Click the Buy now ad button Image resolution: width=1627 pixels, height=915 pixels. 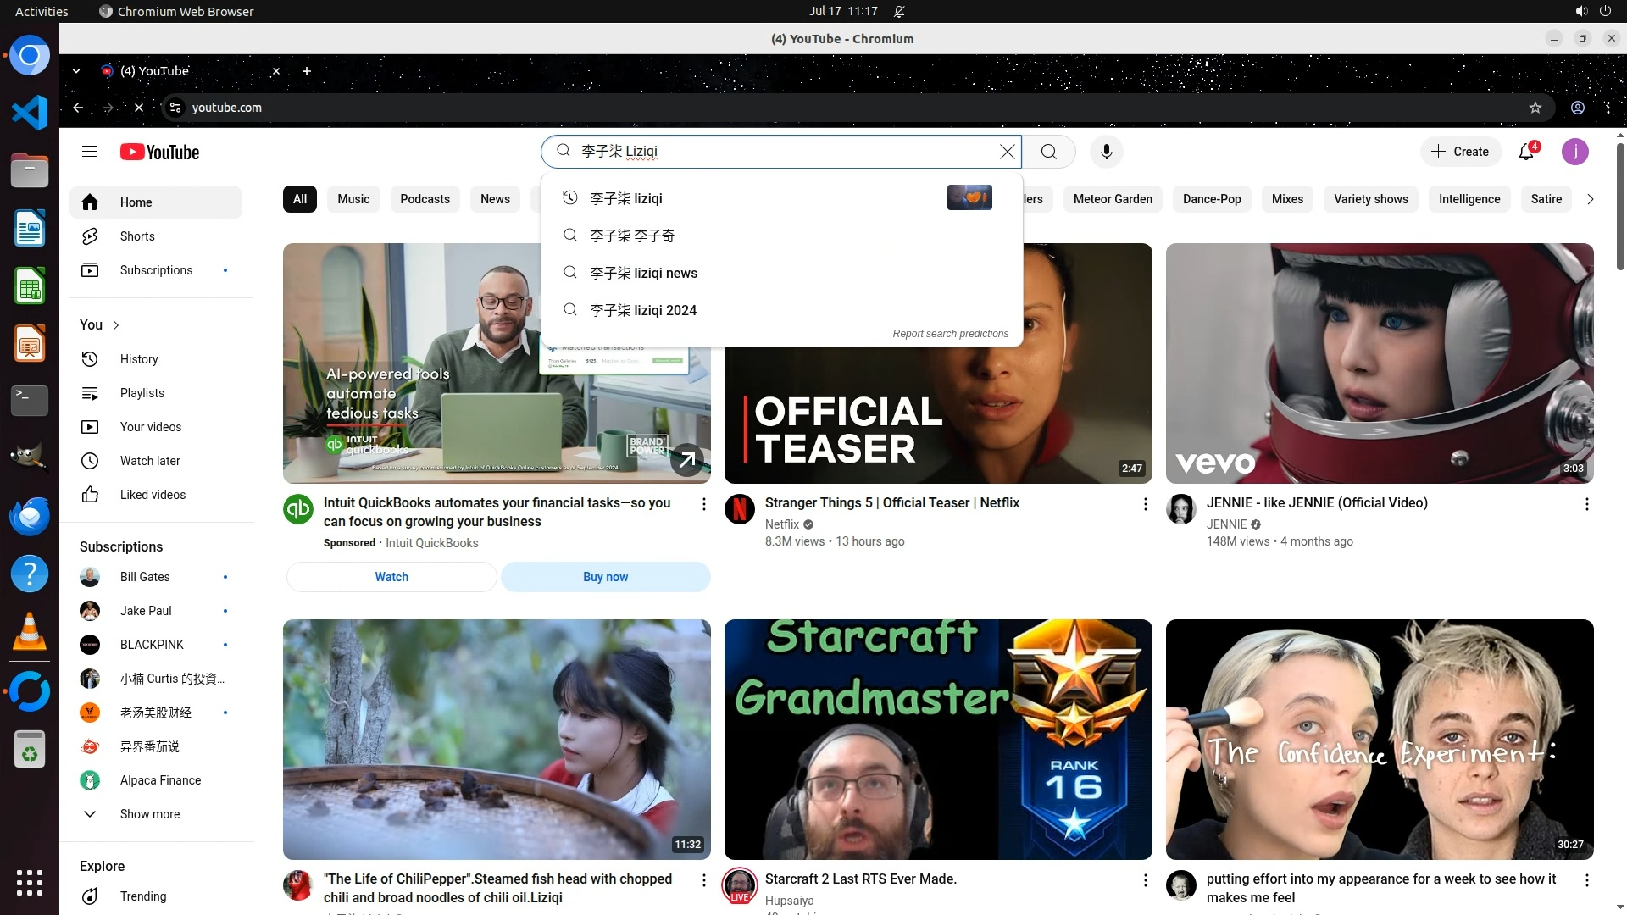pyautogui.click(x=605, y=577)
